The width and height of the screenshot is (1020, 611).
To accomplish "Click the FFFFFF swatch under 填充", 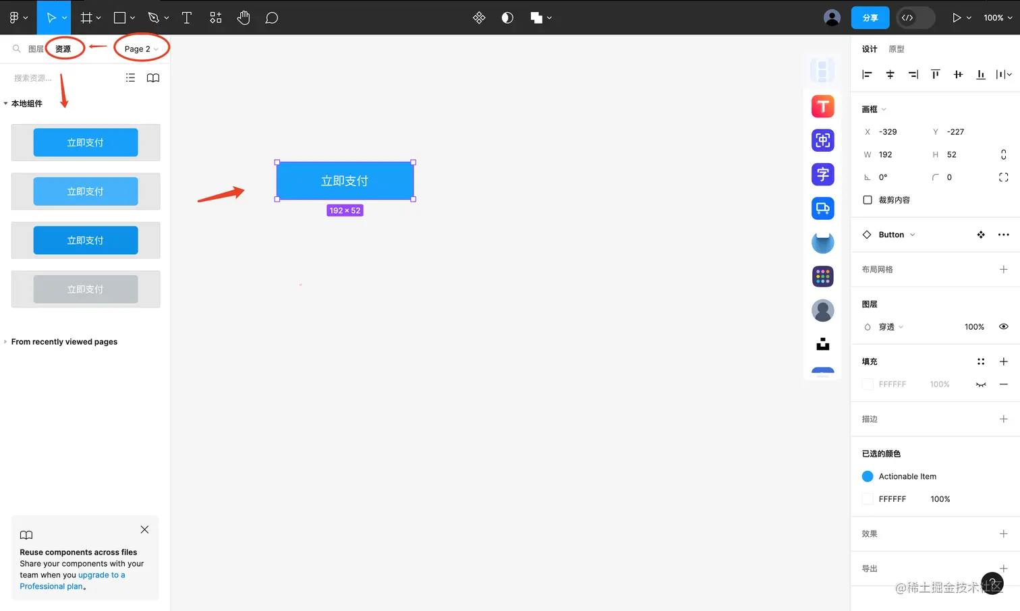I will tap(868, 384).
